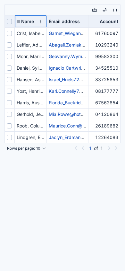Tick checkbox for Yost, Henri... row
The height and width of the screenshot is (271, 125).
9,91
